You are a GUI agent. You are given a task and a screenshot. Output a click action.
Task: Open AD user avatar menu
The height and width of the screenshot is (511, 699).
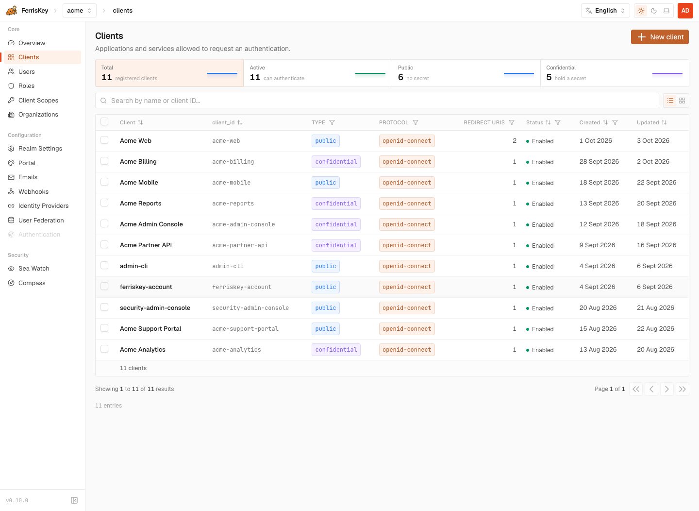[685, 11]
